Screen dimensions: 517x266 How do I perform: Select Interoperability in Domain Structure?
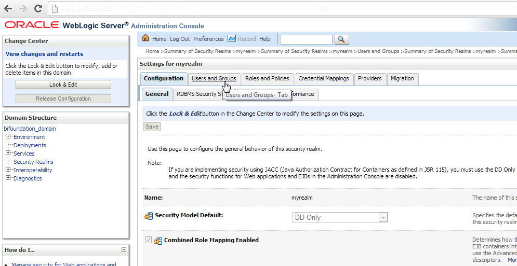(33, 170)
